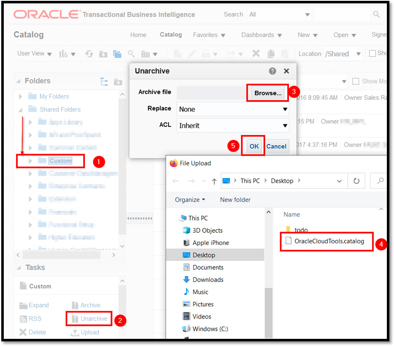Tick the checkbox right of Location dropdown
The image size is (394, 346).
coord(373,53)
